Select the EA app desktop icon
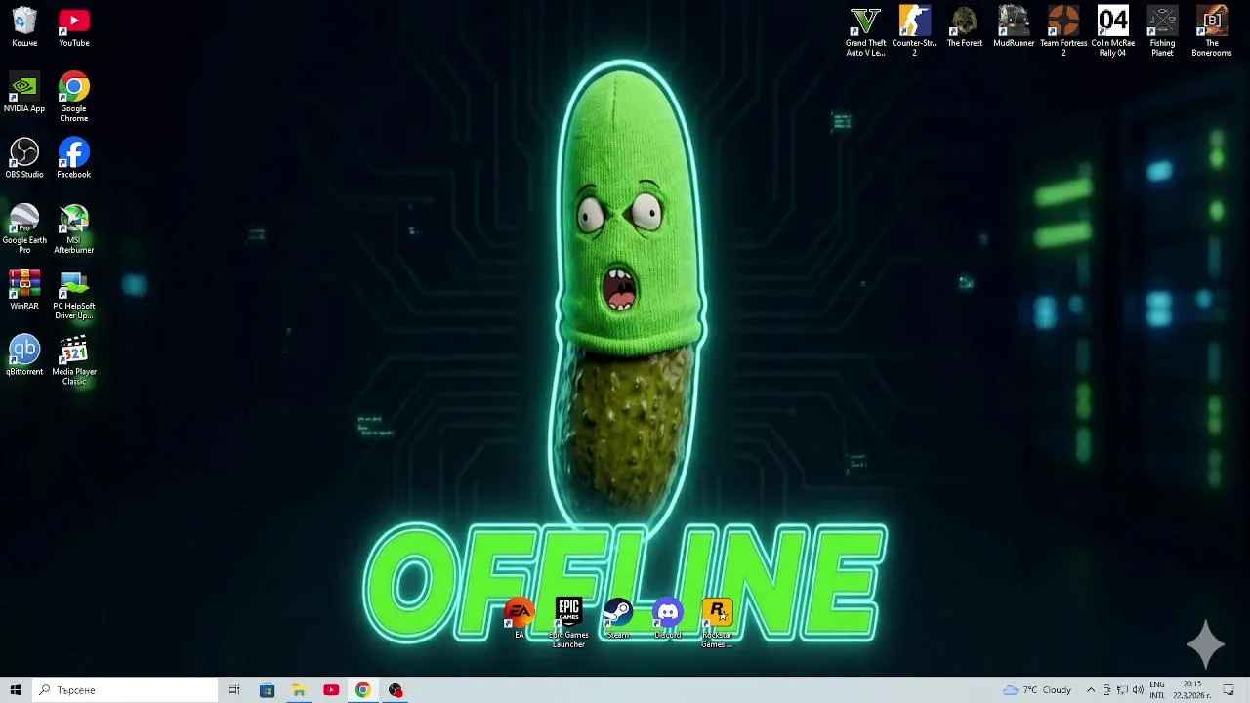This screenshot has height=703, width=1250. click(520, 619)
